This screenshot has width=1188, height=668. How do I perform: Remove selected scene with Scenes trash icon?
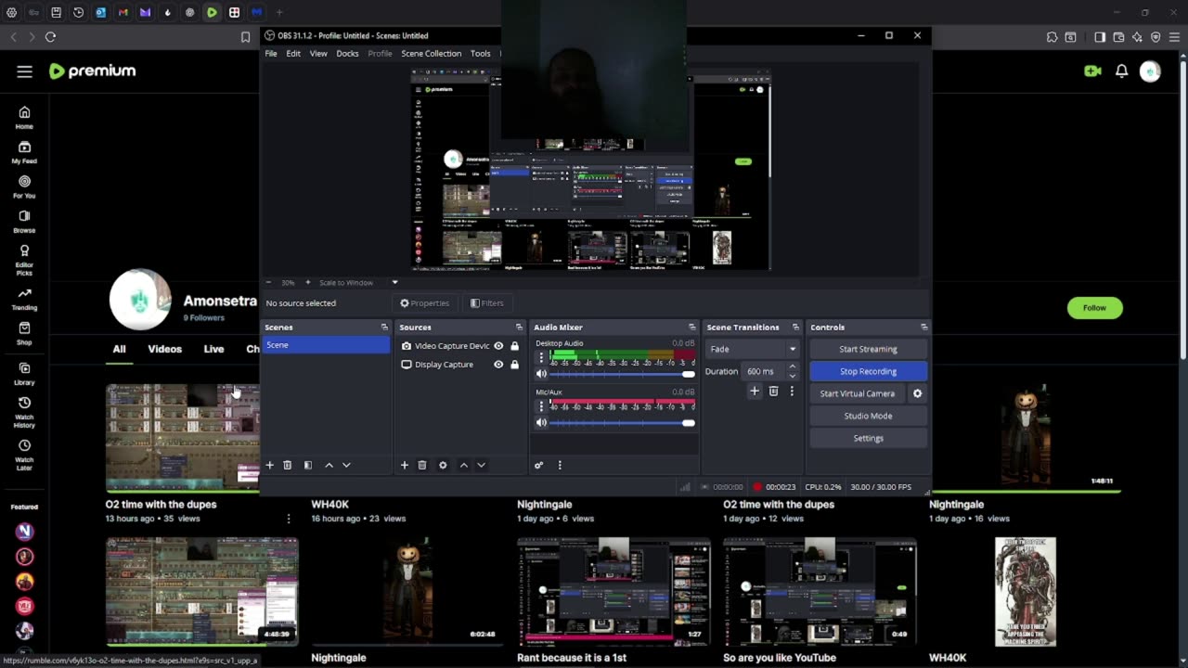pos(287,465)
